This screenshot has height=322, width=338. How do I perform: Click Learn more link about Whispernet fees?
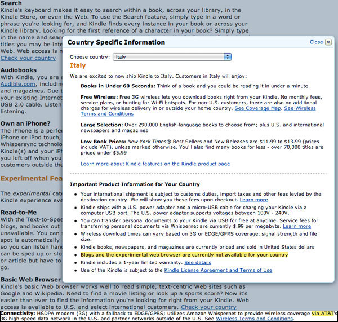[297, 226]
